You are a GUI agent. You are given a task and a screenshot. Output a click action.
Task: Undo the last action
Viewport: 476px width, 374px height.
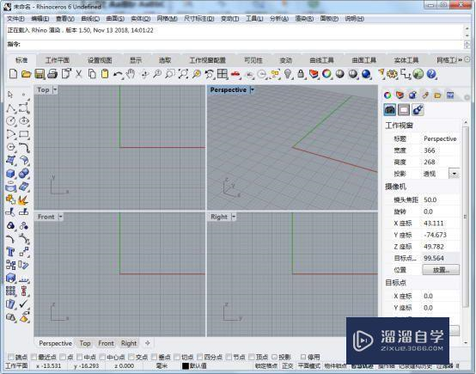(118, 74)
